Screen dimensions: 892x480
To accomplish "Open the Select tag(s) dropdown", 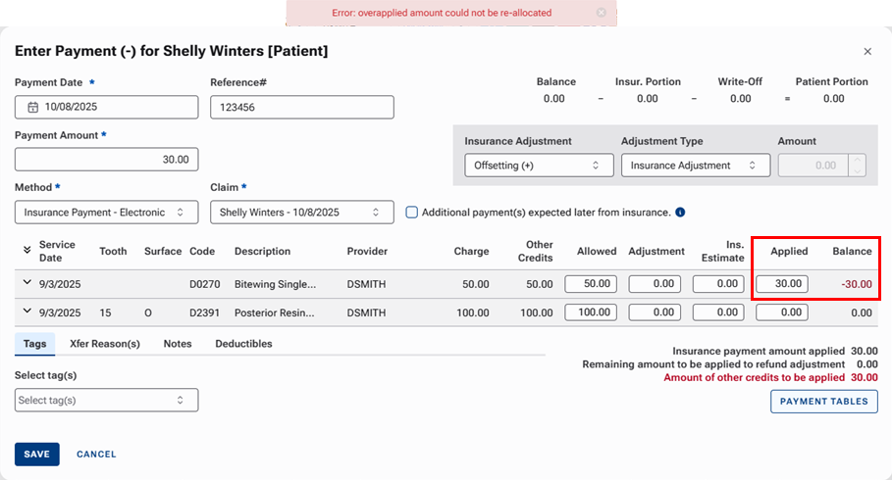I will [x=106, y=400].
